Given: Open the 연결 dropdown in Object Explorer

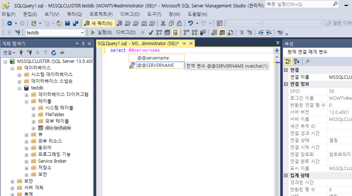Looking at the screenshot, I should [x=9, y=53].
